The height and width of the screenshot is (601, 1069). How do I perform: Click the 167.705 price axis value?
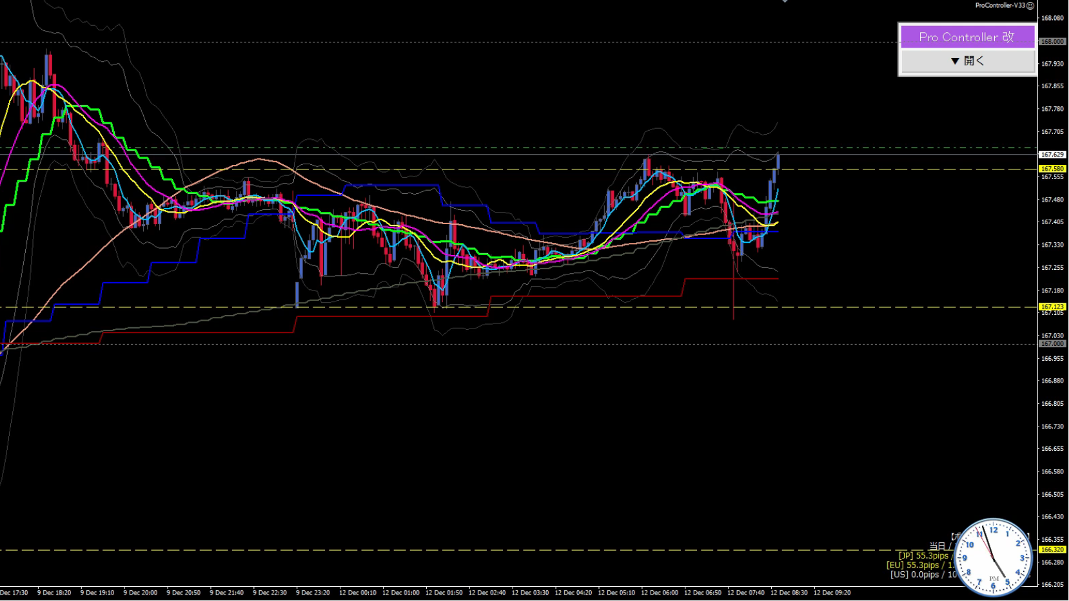[x=1052, y=131]
